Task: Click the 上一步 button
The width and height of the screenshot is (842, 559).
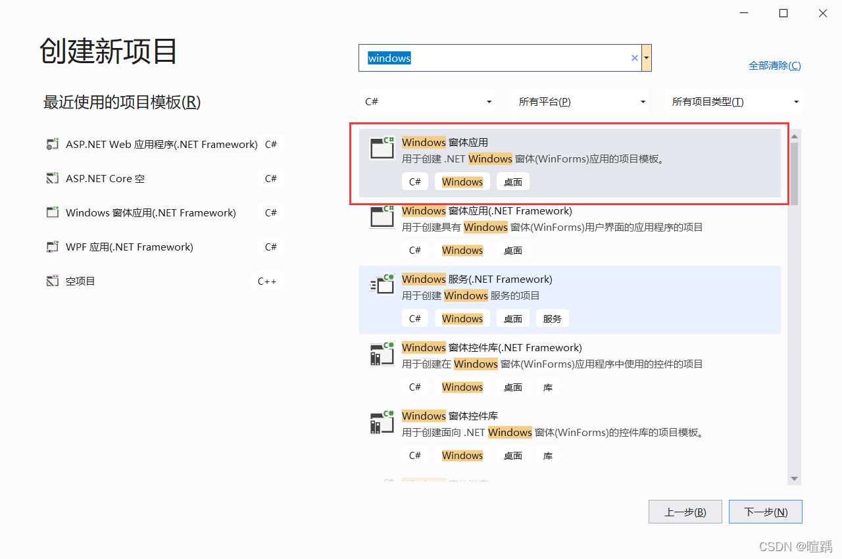Action: click(x=685, y=512)
